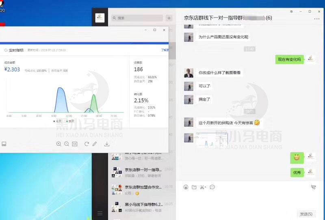Click avatar beside 为什么产品图还是没有变化呢
The height and width of the screenshot is (220, 325).
pyautogui.click(x=188, y=37)
